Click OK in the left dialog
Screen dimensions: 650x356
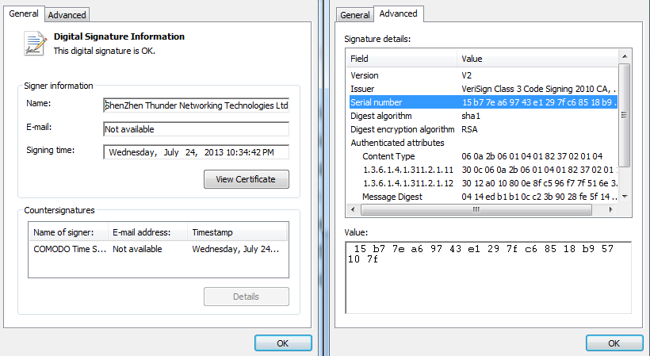click(x=283, y=343)
